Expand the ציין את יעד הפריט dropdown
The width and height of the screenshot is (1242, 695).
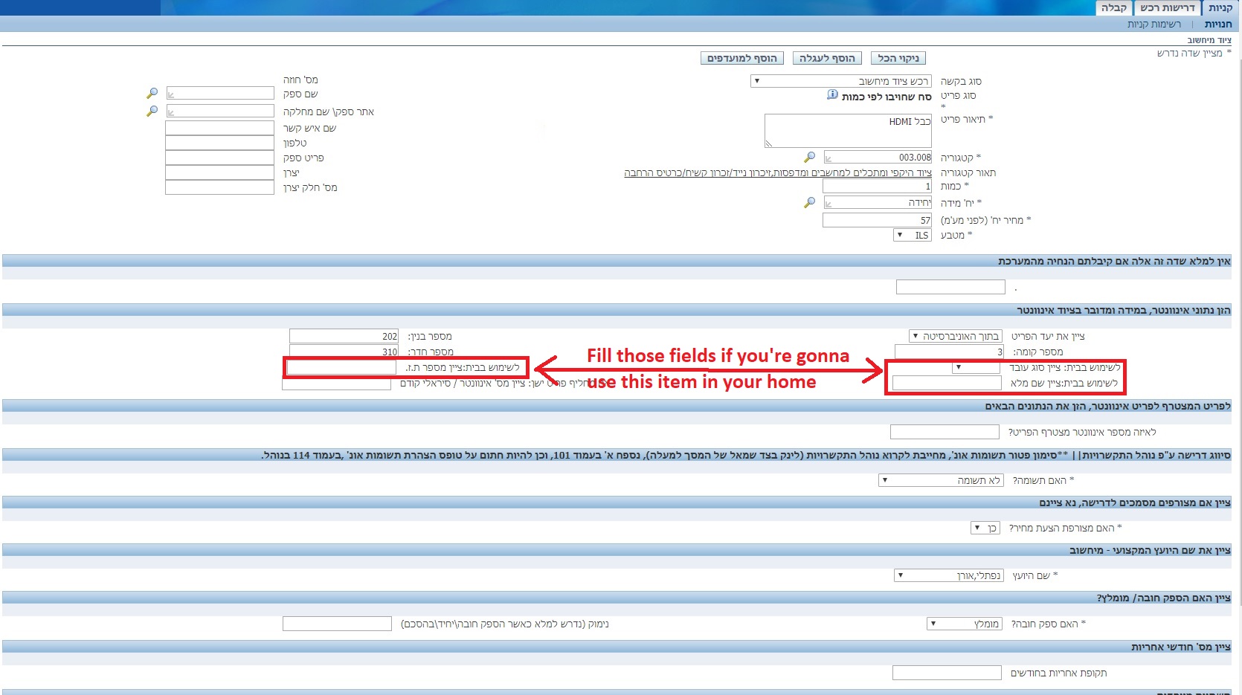pyautogui.click(x=915, y=336)
